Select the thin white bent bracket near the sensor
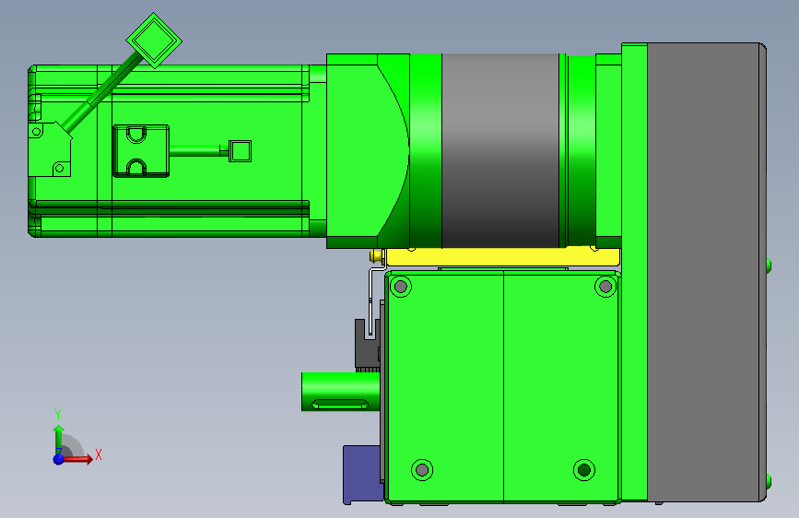This screenshot has width=799, height=518. click(371, 300)
